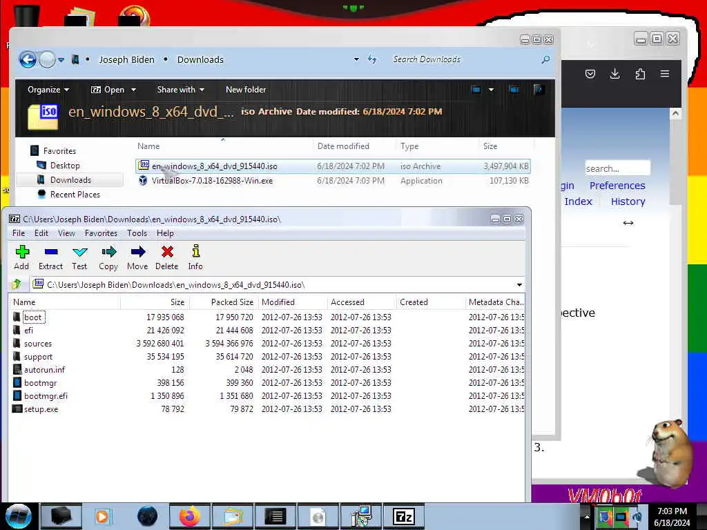Open the Share with dropdown

pos(180,89)
